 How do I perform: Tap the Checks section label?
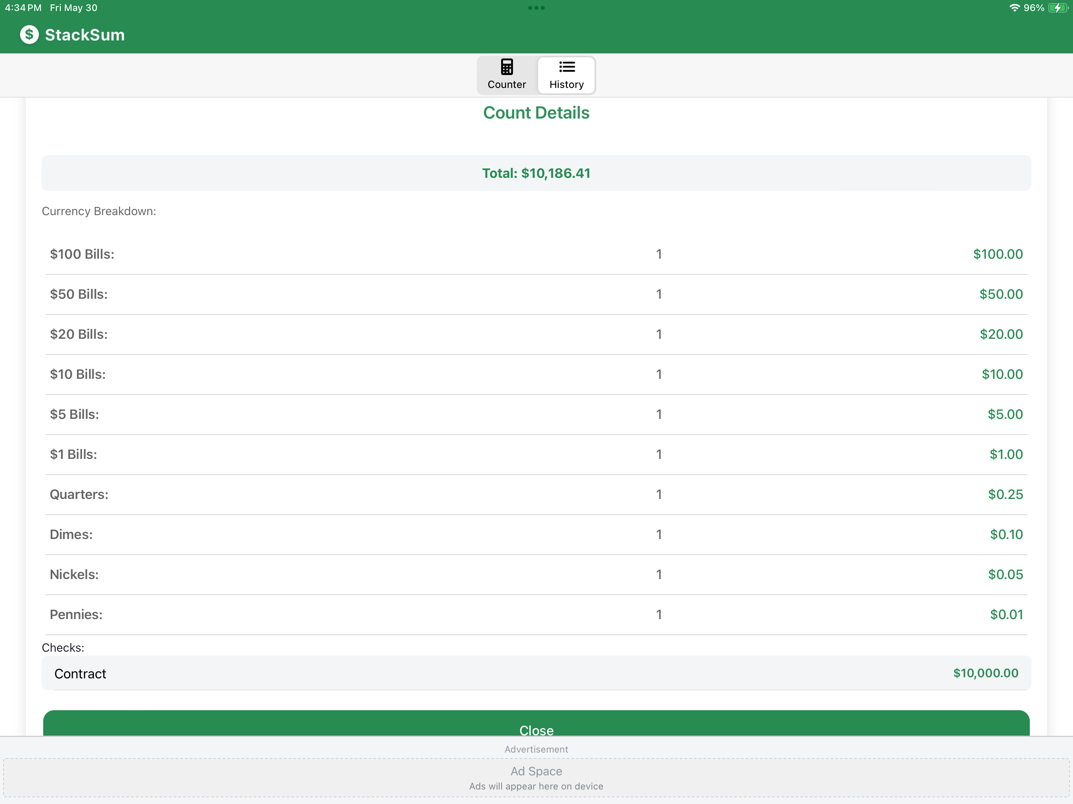tap(63, 648)
